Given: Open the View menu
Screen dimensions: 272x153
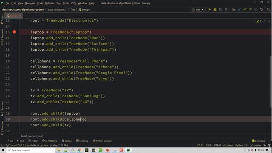Looking at the screenshot, I should coord(20,3).
